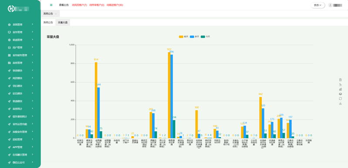The width and height of the screenshot is (348, 168).
Task: Click the 风控模块 paper-plane icon
Action: pos(9,78)
